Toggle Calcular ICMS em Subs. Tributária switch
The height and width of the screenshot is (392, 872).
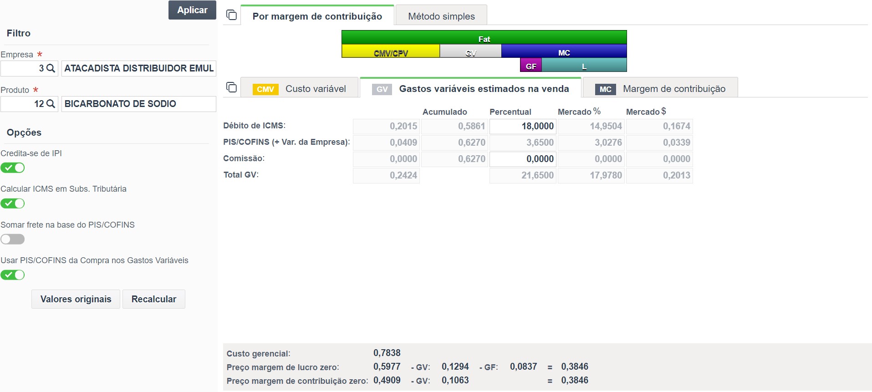pos(13,204)
